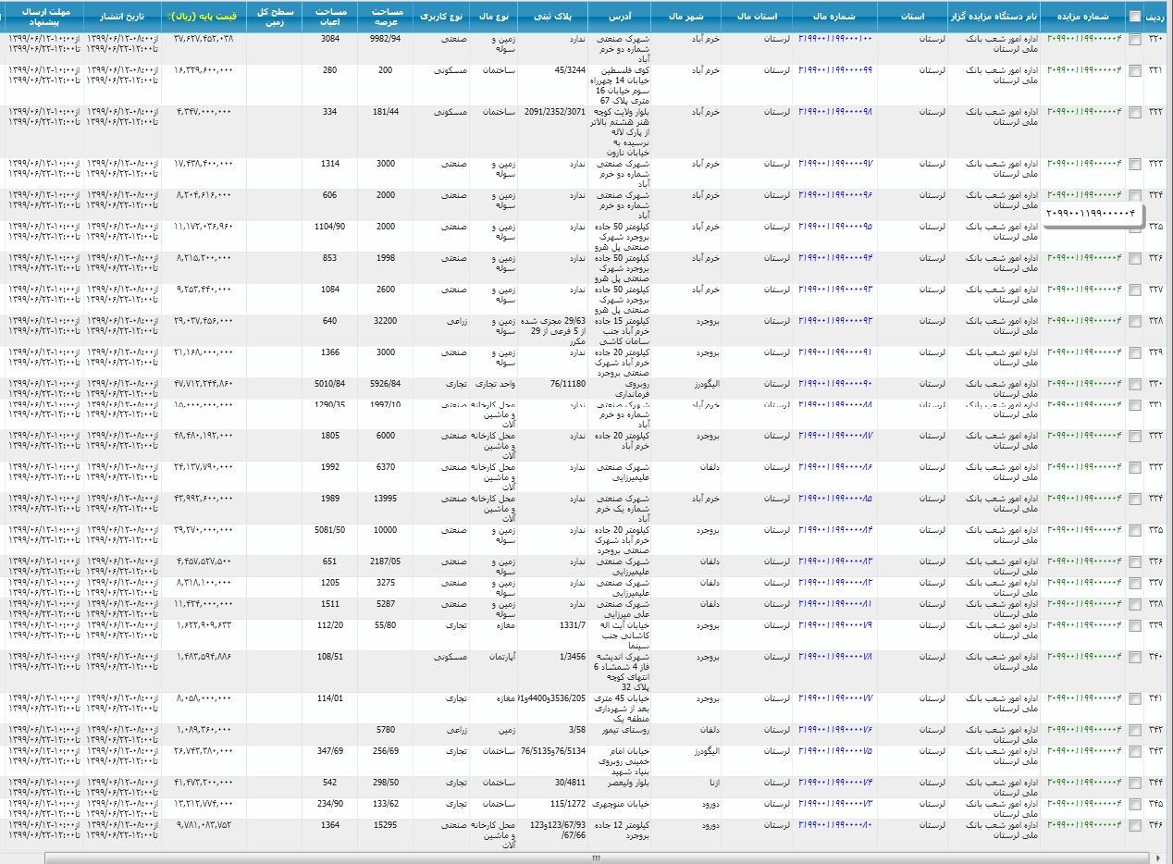The width and height of the screenshot is (1173, 864).
Task: Tick the select-all checkbox in the header
Action: click(1134, 16)
